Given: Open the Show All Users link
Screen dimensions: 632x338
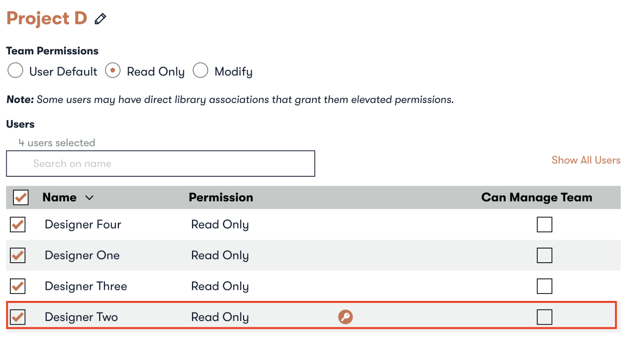Looking at the screenshot, I should tap(586, 160).
